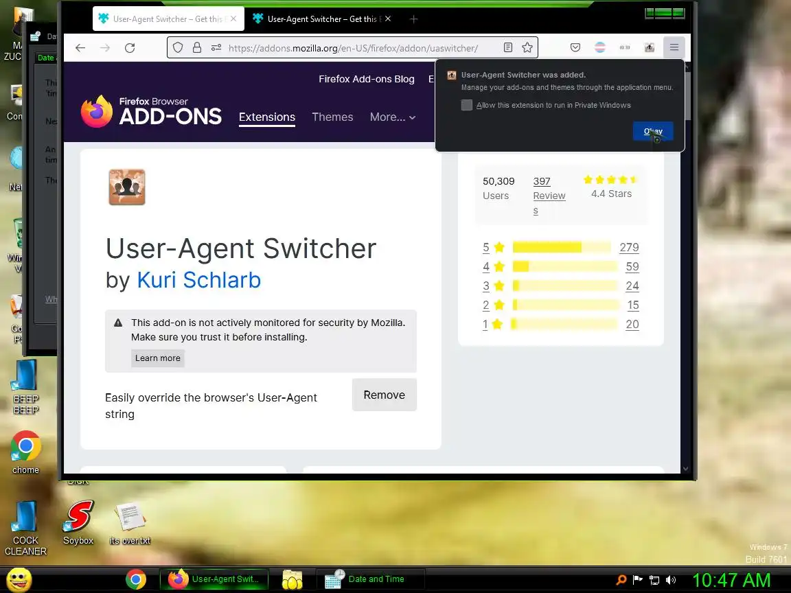Bookmark this page with the star icon

[527, 47]
